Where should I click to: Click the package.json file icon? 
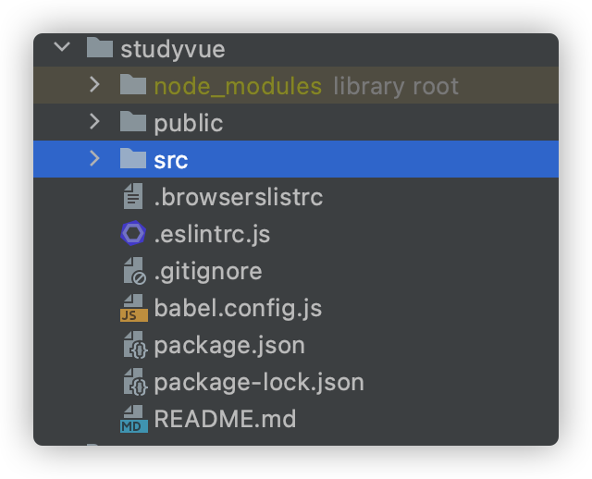tap(135, 345)
